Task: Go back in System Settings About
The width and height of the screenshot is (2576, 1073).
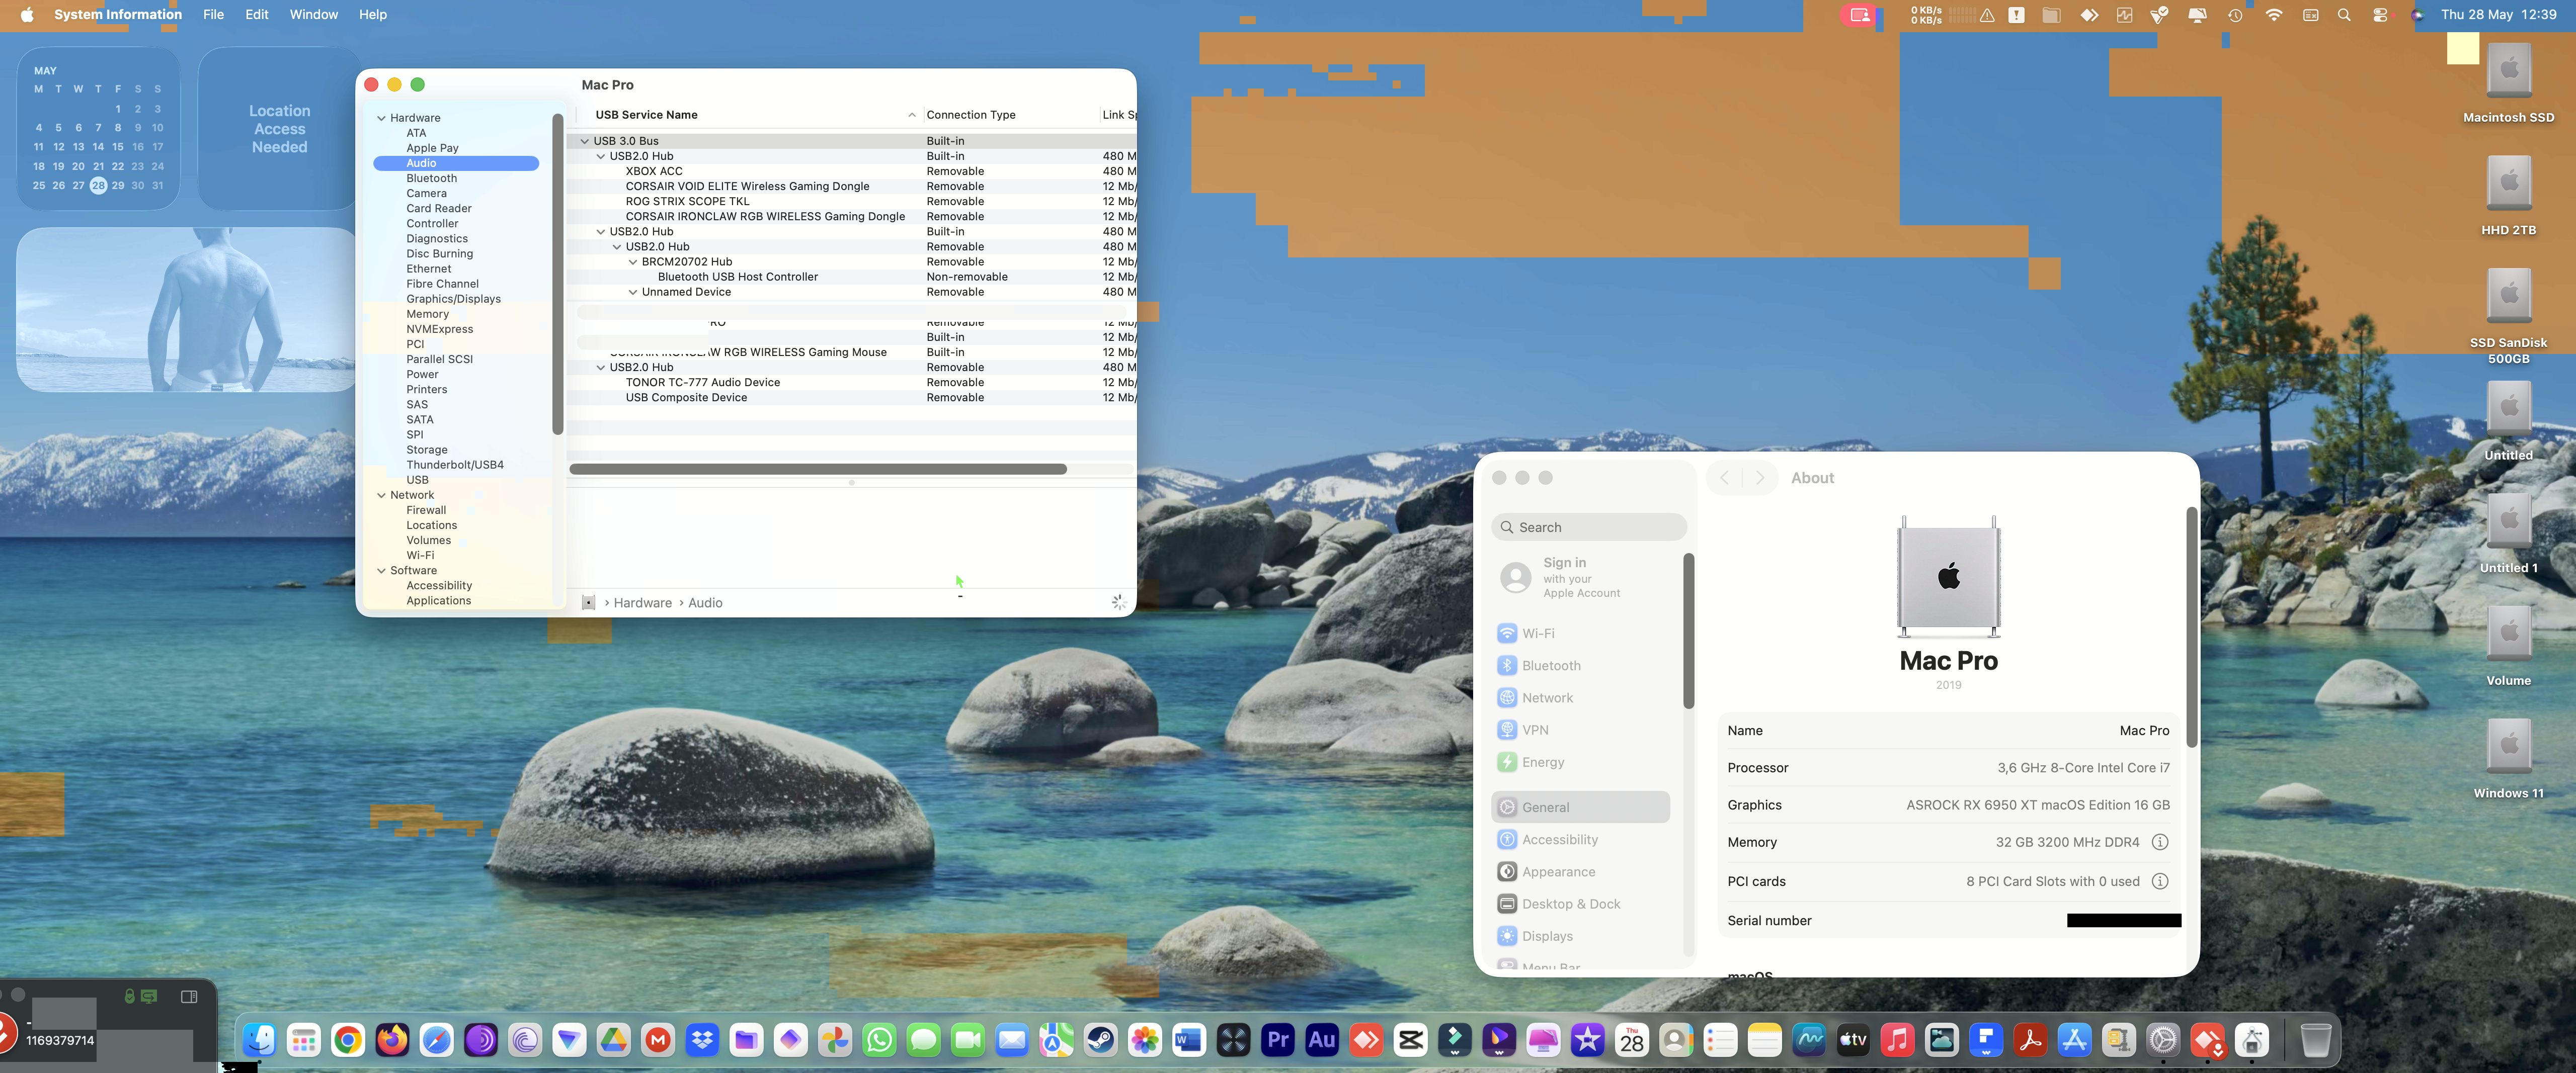Action: (1724, 478)
